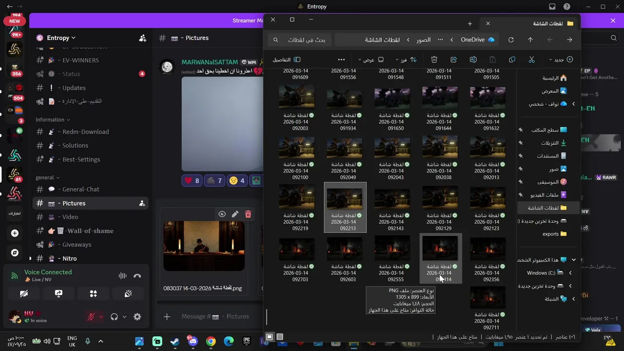The width and height of the screenshot is (624, 351).
Task: Open the Discord soundboard button
Action: [128, 293]
